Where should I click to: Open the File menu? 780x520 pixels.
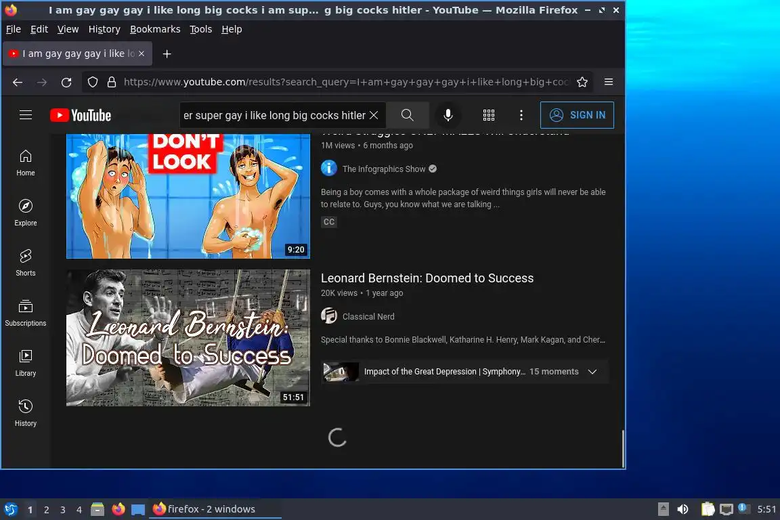pos(14,29)
